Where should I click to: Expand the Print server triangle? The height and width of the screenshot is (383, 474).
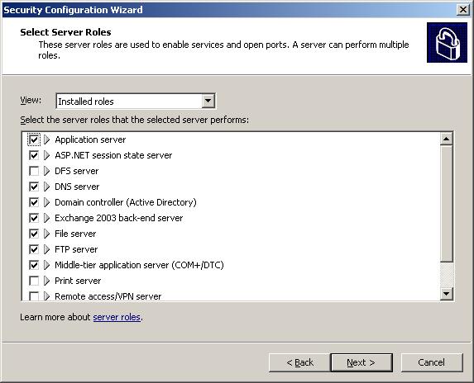pyautogui.click(x=46, y=281)
